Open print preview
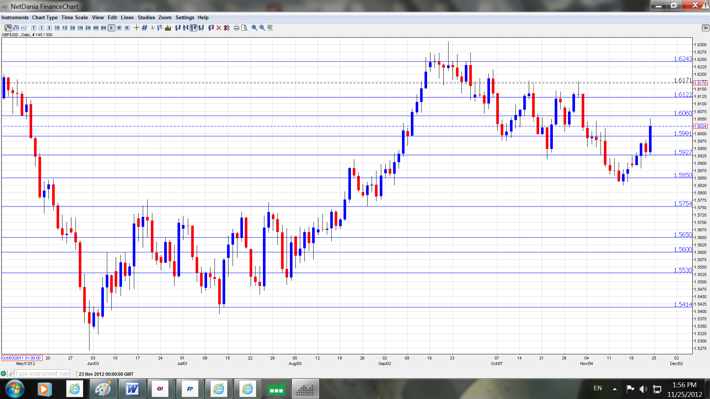Screen dimensions: 710x399 244,28
